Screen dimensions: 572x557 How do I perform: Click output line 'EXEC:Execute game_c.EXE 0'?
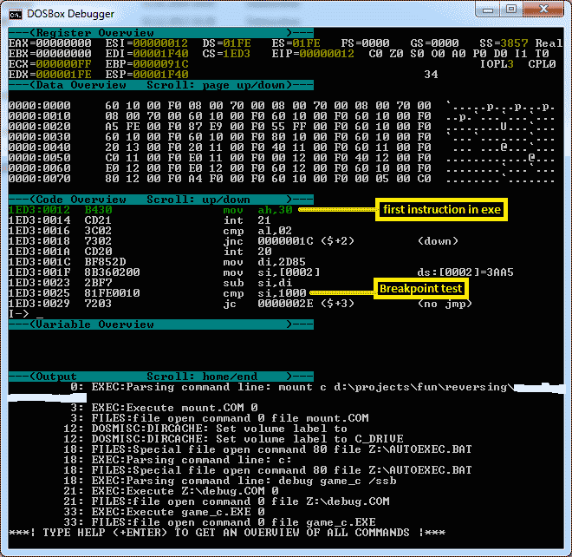tap(178, 512)
